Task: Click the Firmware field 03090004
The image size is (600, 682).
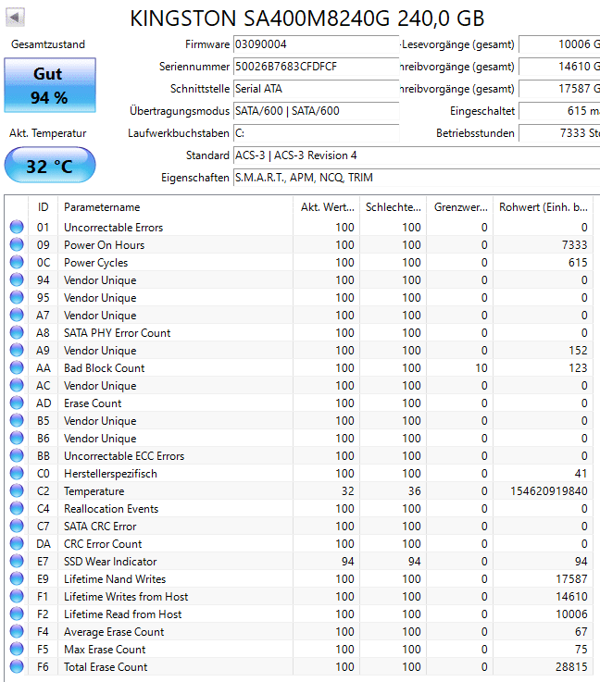Action: pyautogui.click(x=317, y=44)
